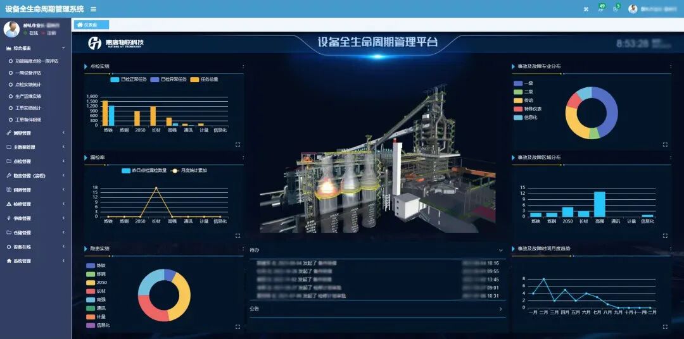Open the to-do item timed 09:55
The image size is (684, 339).
(x=377, y=271)
